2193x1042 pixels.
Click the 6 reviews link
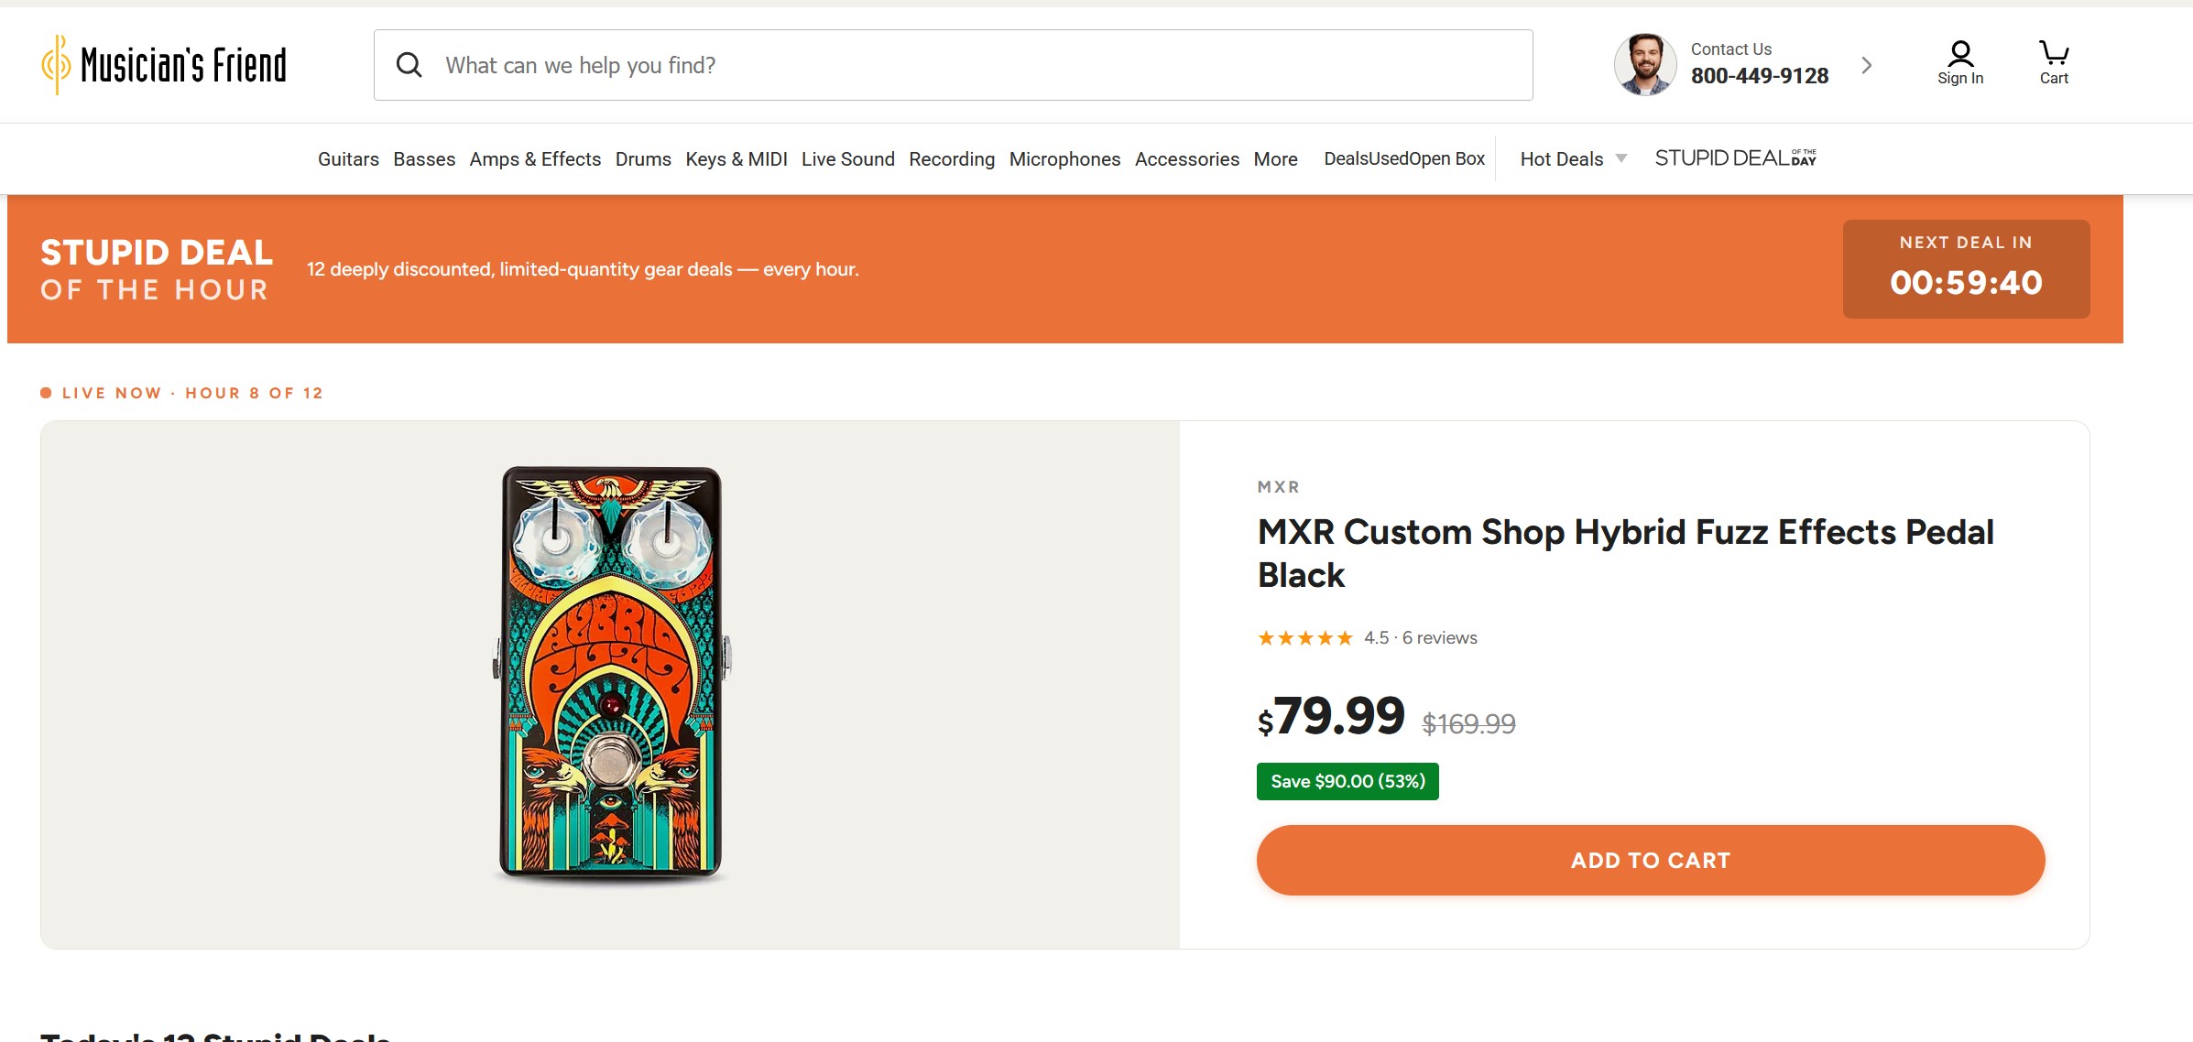(x=1439, y=638)
